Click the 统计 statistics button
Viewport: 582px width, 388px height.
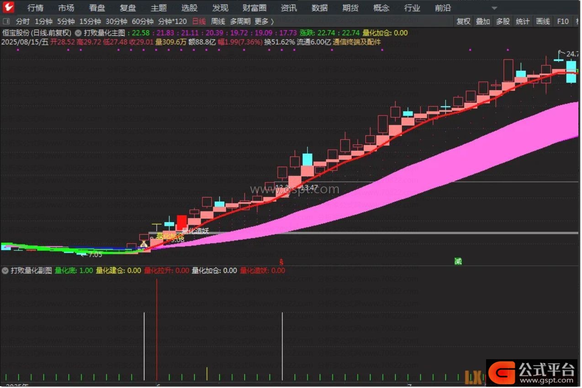pos(523,21)
